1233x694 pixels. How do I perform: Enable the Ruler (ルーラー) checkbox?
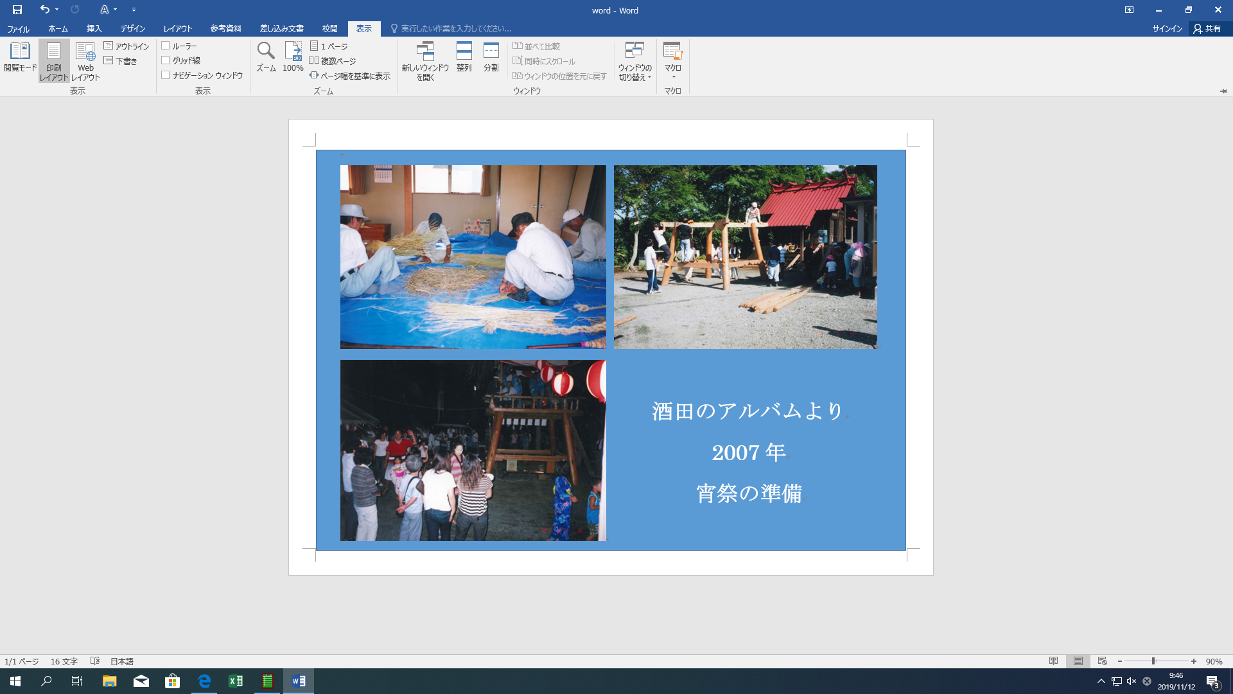pos(165,46)
